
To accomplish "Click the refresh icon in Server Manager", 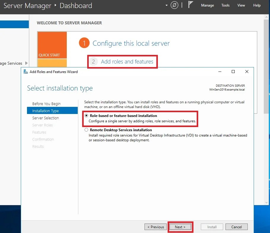I will [174, 5].
